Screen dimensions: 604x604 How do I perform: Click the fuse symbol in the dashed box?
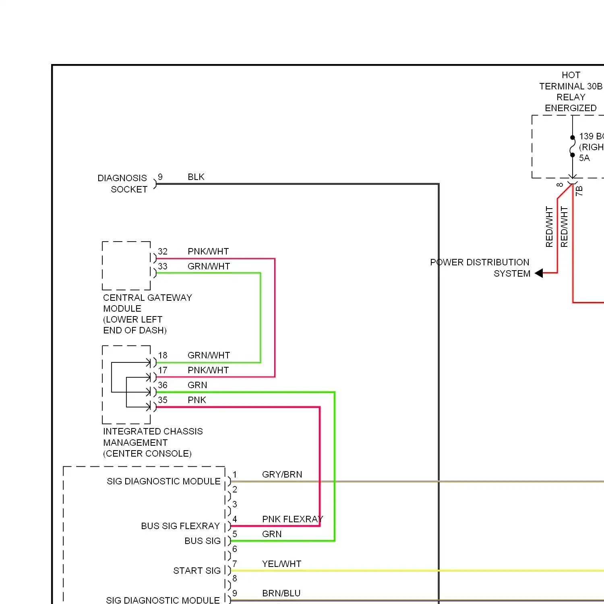point(573,147)
